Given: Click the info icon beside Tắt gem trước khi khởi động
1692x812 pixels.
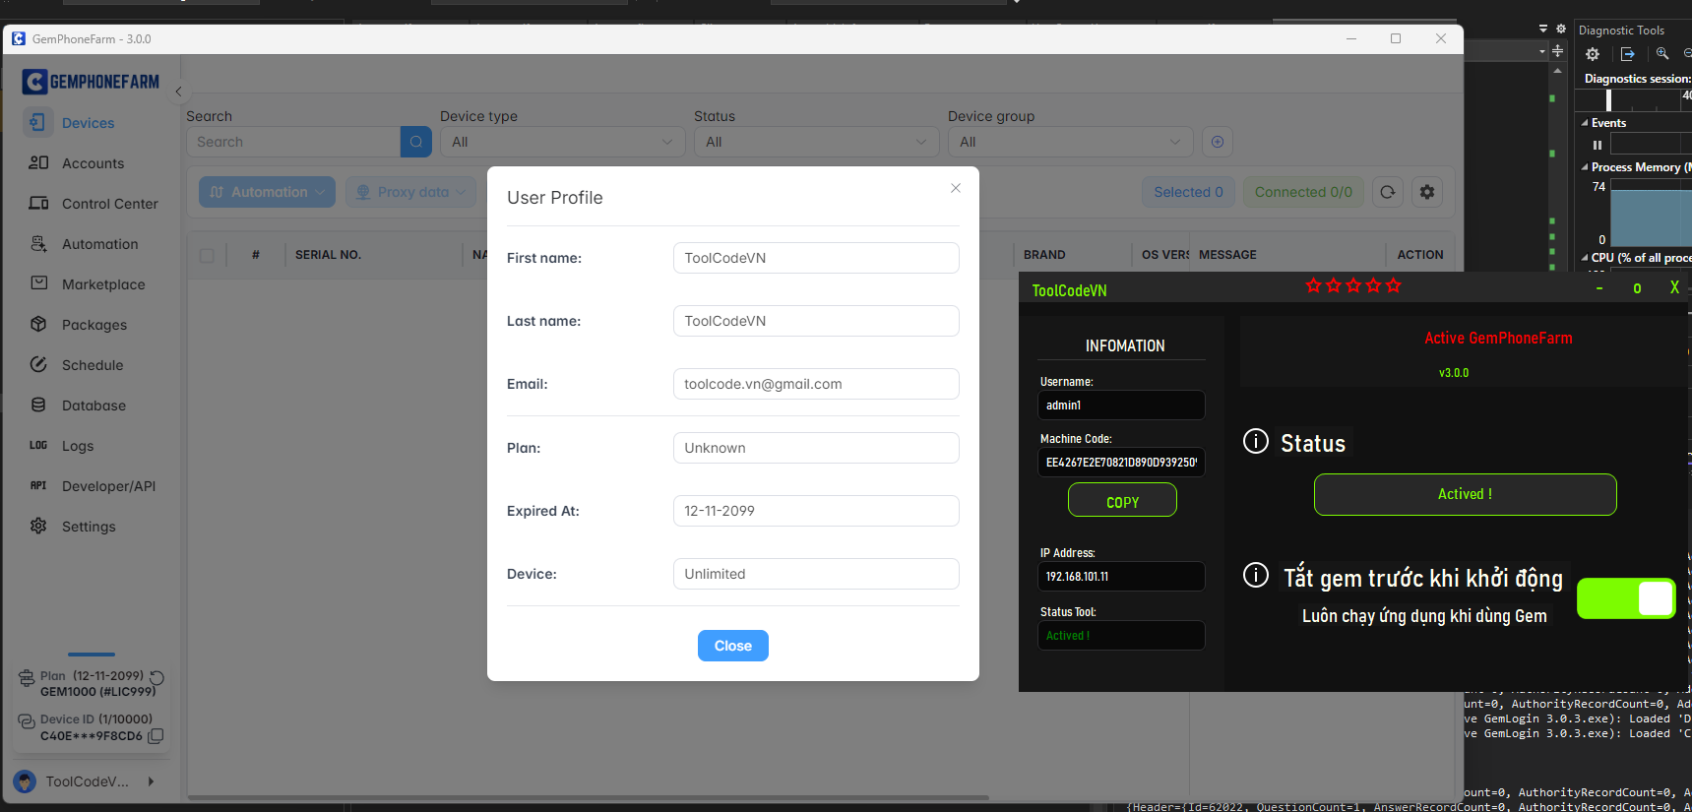Looking at the screenshot, I should coord(1256,574).
